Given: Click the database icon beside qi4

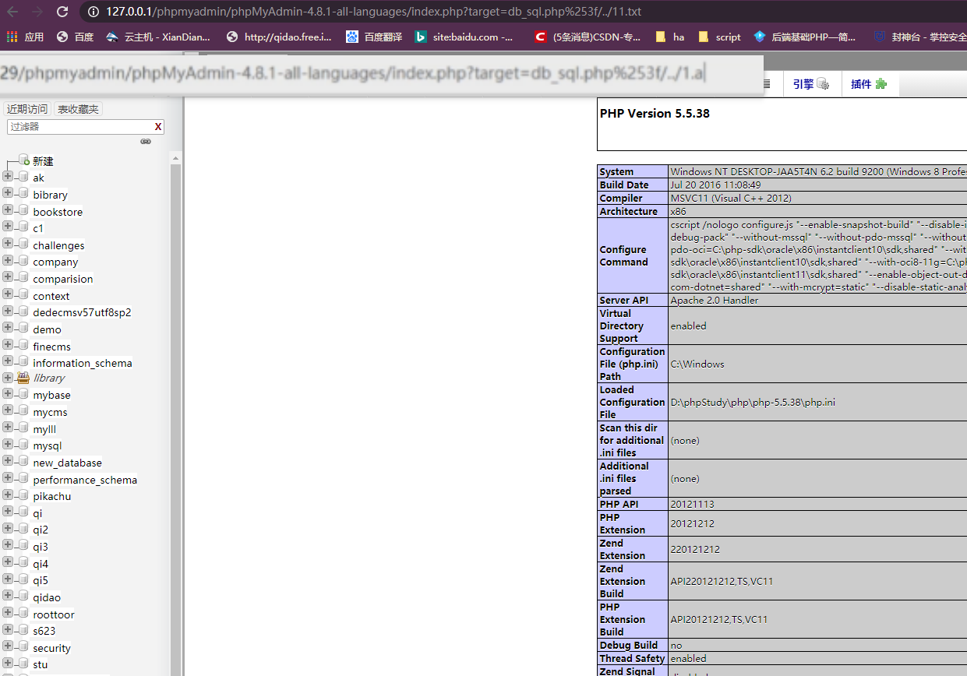Looking at the screenshot, I should point(23,563).
